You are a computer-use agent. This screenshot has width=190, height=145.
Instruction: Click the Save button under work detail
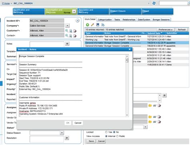[91, 141]
